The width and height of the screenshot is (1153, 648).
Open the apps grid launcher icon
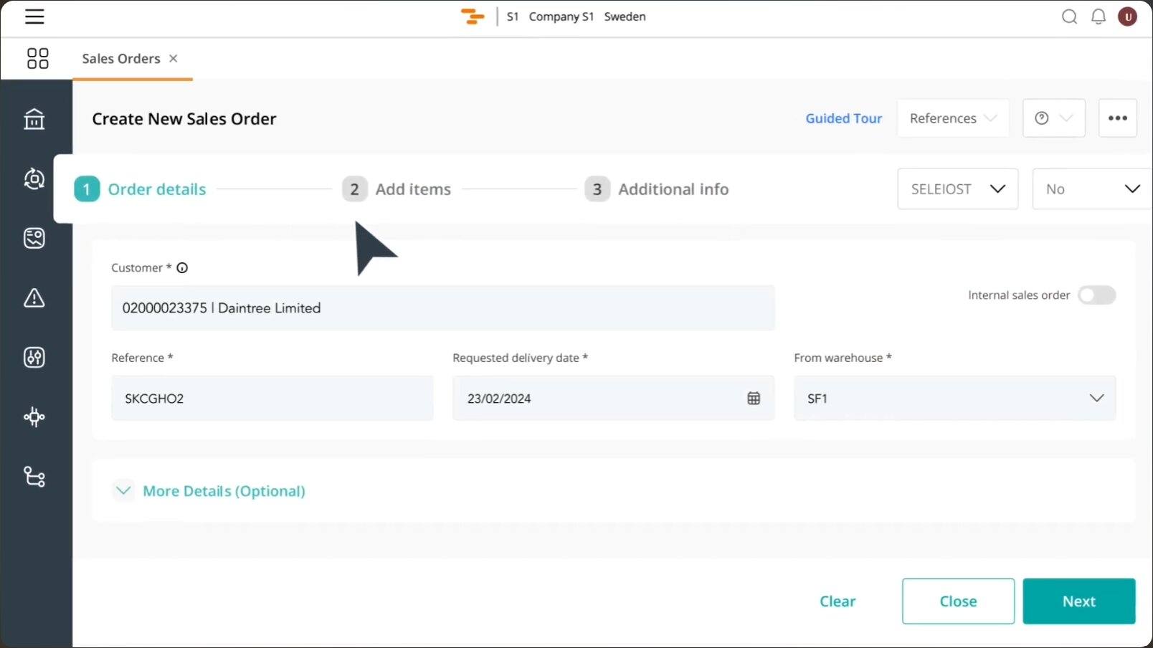(x=37, y=58)
